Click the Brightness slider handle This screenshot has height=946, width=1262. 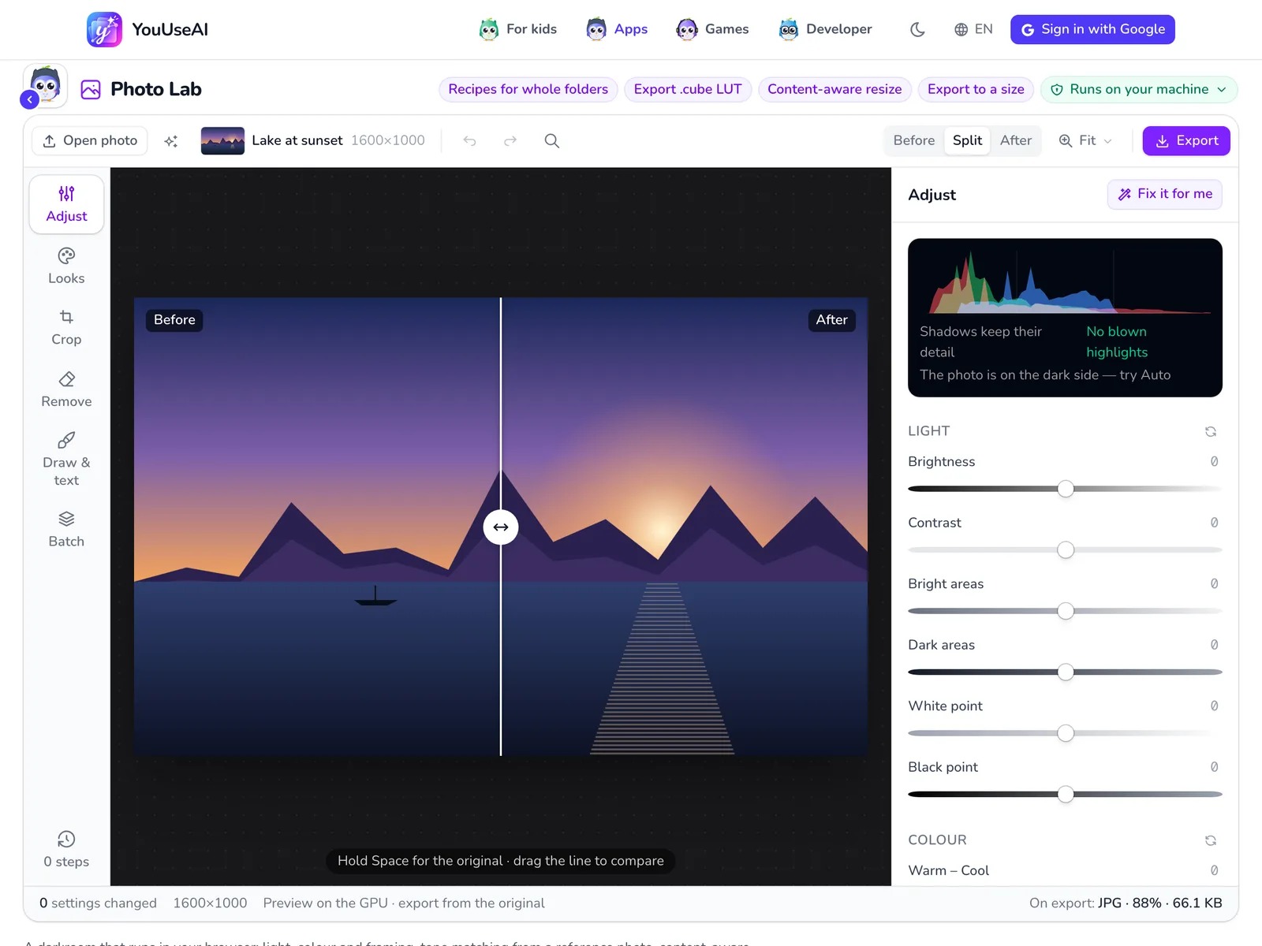click(x=1066, y=489)
